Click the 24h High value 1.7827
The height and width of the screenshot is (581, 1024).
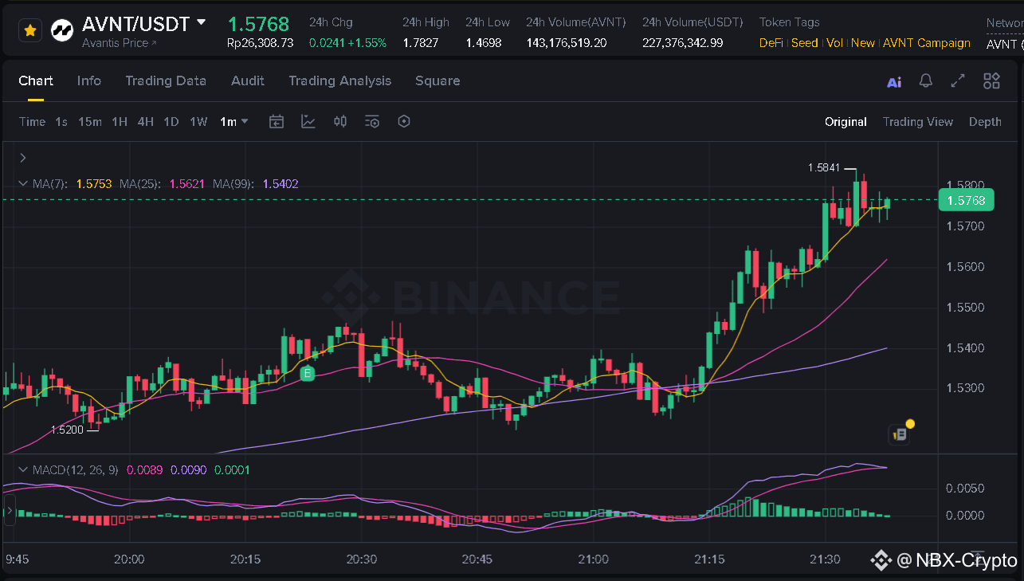coord(420,43)
